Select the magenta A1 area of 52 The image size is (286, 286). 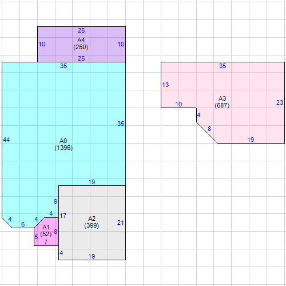coord(46,232)
